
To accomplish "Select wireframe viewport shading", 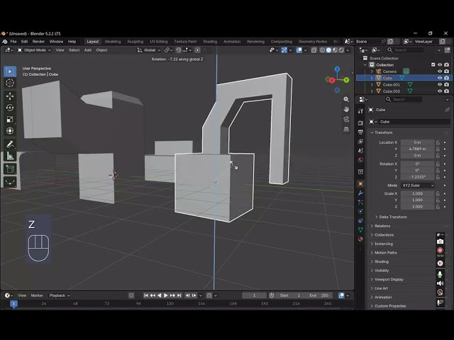I will click(x=322, y=50).
